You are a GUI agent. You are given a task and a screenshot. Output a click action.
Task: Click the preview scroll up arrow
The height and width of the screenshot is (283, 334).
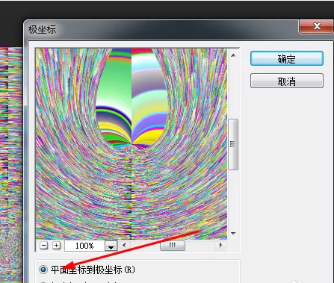click(x=233, y=55)
